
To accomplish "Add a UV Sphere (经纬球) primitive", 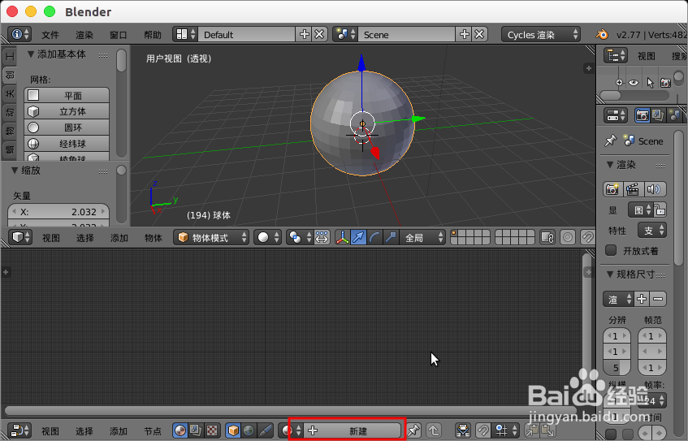I will coord(67,144).
